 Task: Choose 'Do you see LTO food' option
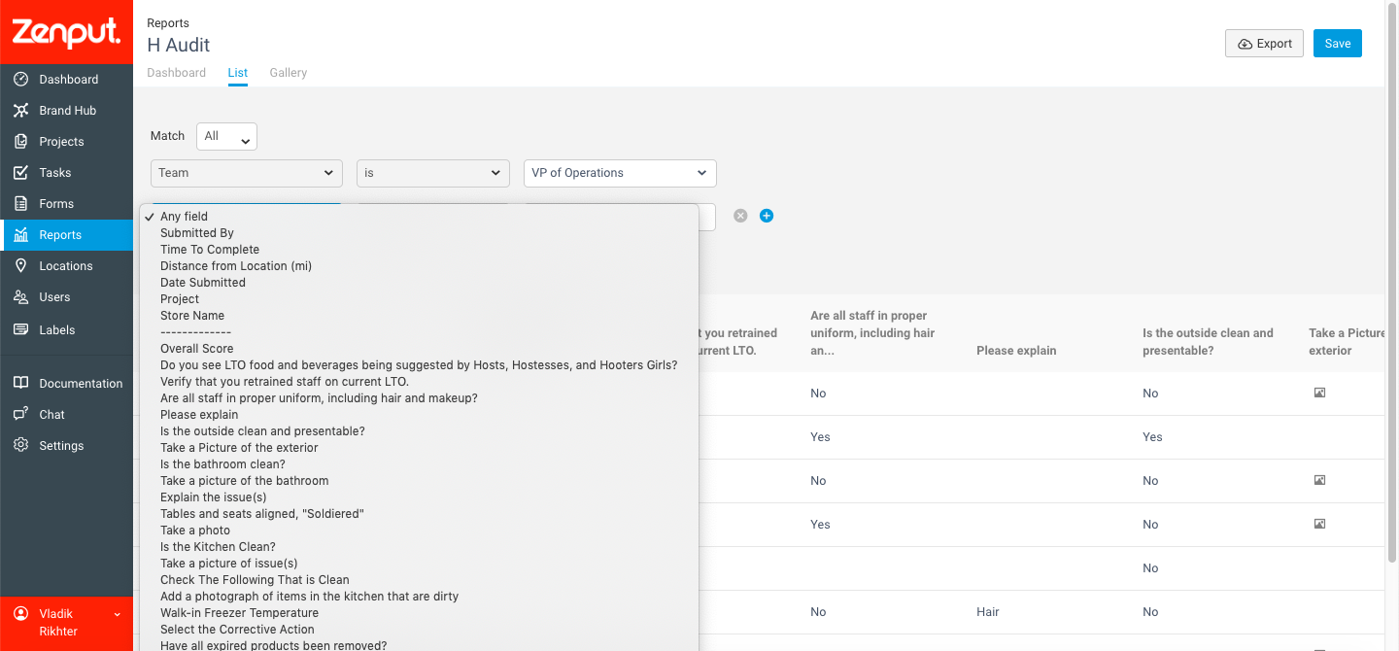419,365
